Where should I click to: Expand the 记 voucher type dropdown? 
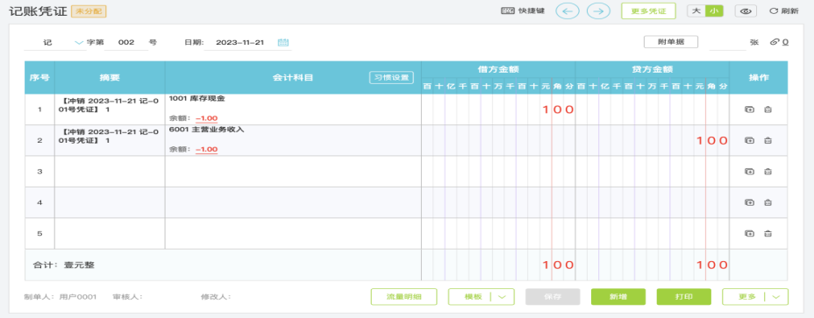pos(79,43)
